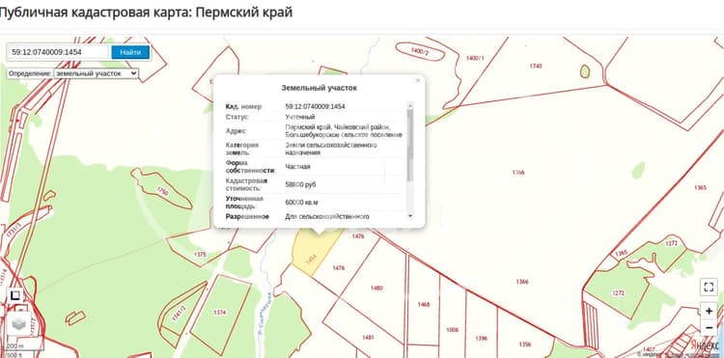
Task: Select parcel 1468 on the map
Action: (x=424, y=305)
